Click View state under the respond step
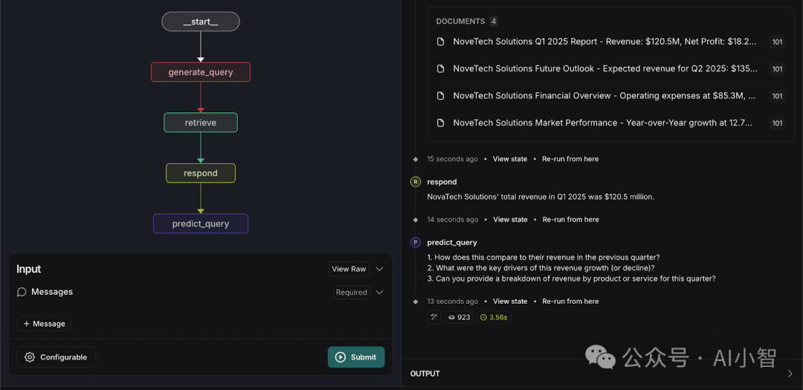Viewport: 803px width, 390px height. tap(510, 220)
